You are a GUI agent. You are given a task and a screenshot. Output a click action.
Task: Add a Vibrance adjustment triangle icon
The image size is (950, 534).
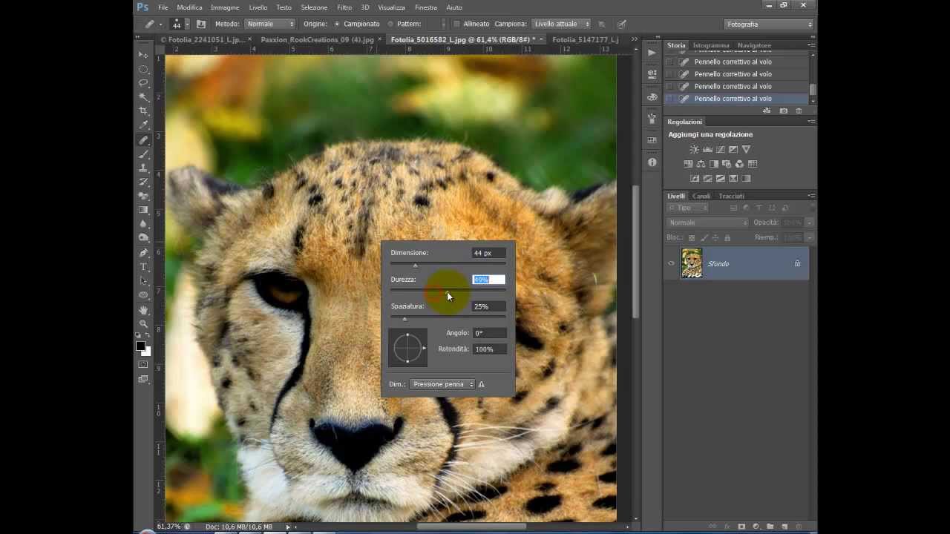click(x=746, y=149)
